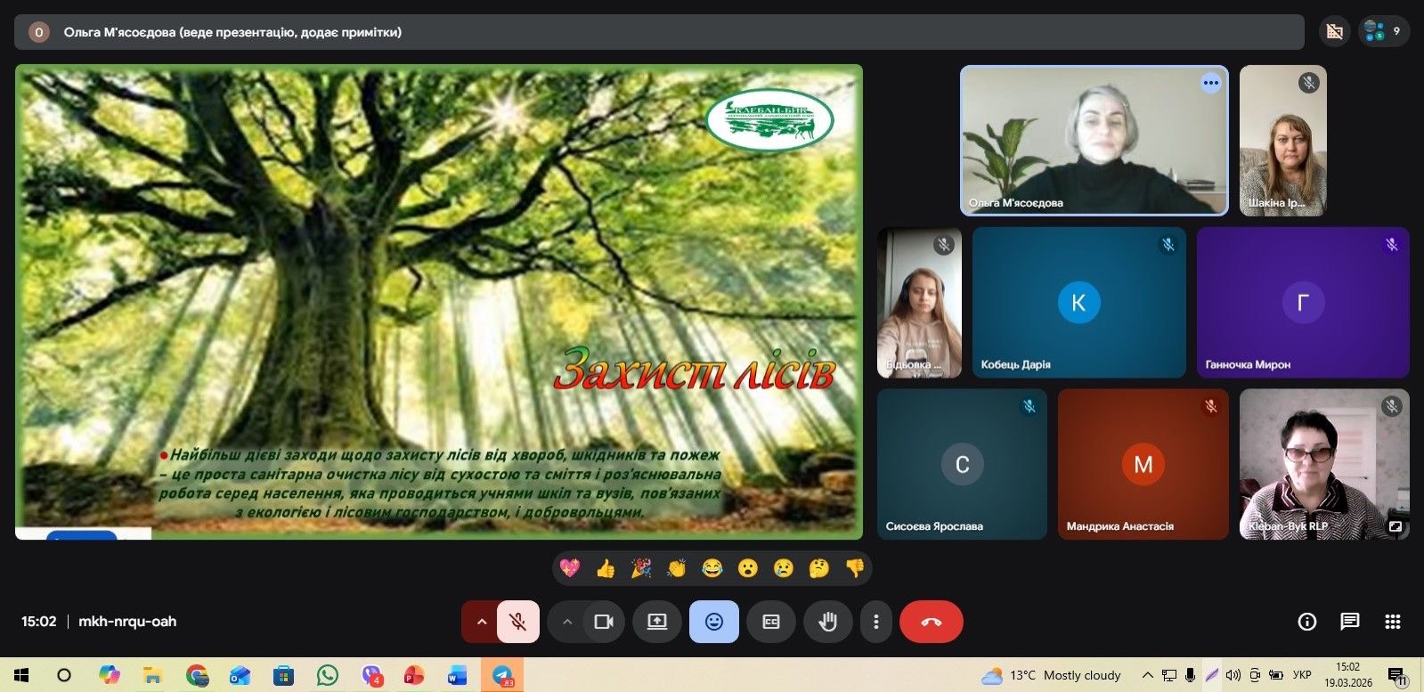The height and width of the screenshot is (692, 1424).
Task: Switch the УКР keyboard language indicator
Action: 1302,675
